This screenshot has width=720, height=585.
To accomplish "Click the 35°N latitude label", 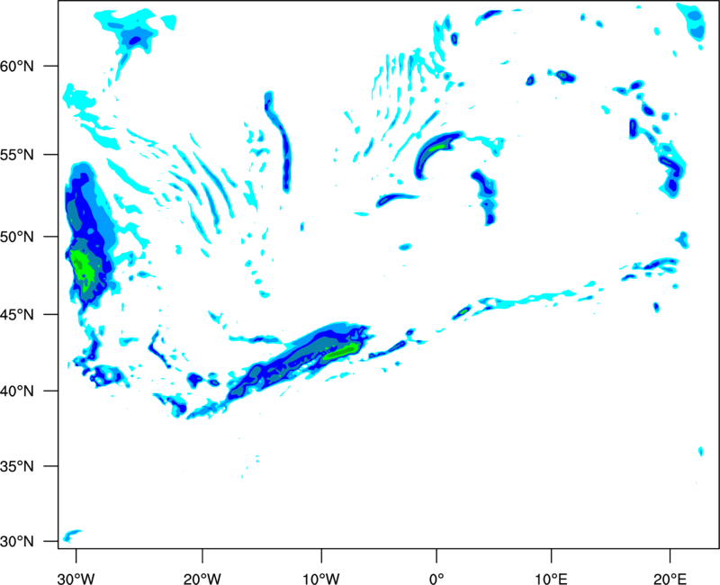I will 17,466.
